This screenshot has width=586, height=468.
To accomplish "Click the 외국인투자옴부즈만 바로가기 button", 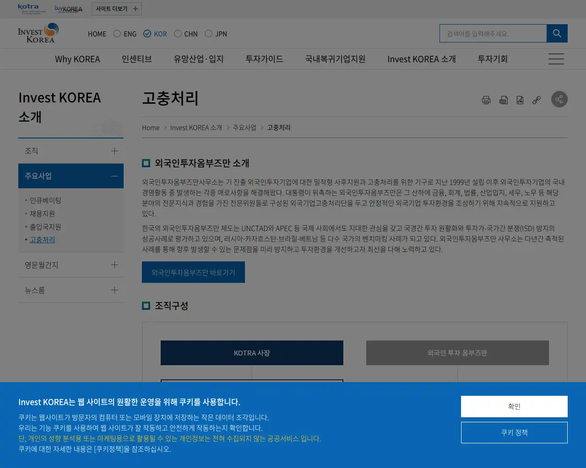I will pyautogui.click(x=193, y=272).
